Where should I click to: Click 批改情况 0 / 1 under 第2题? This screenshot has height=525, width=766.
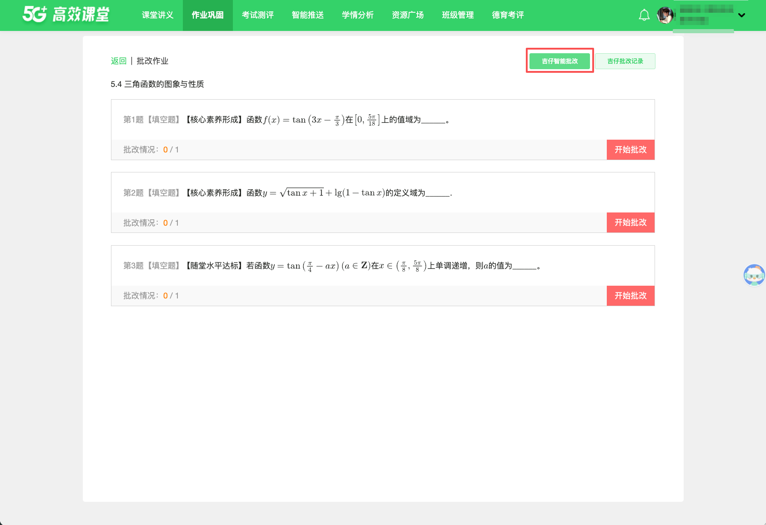[151, 223]
